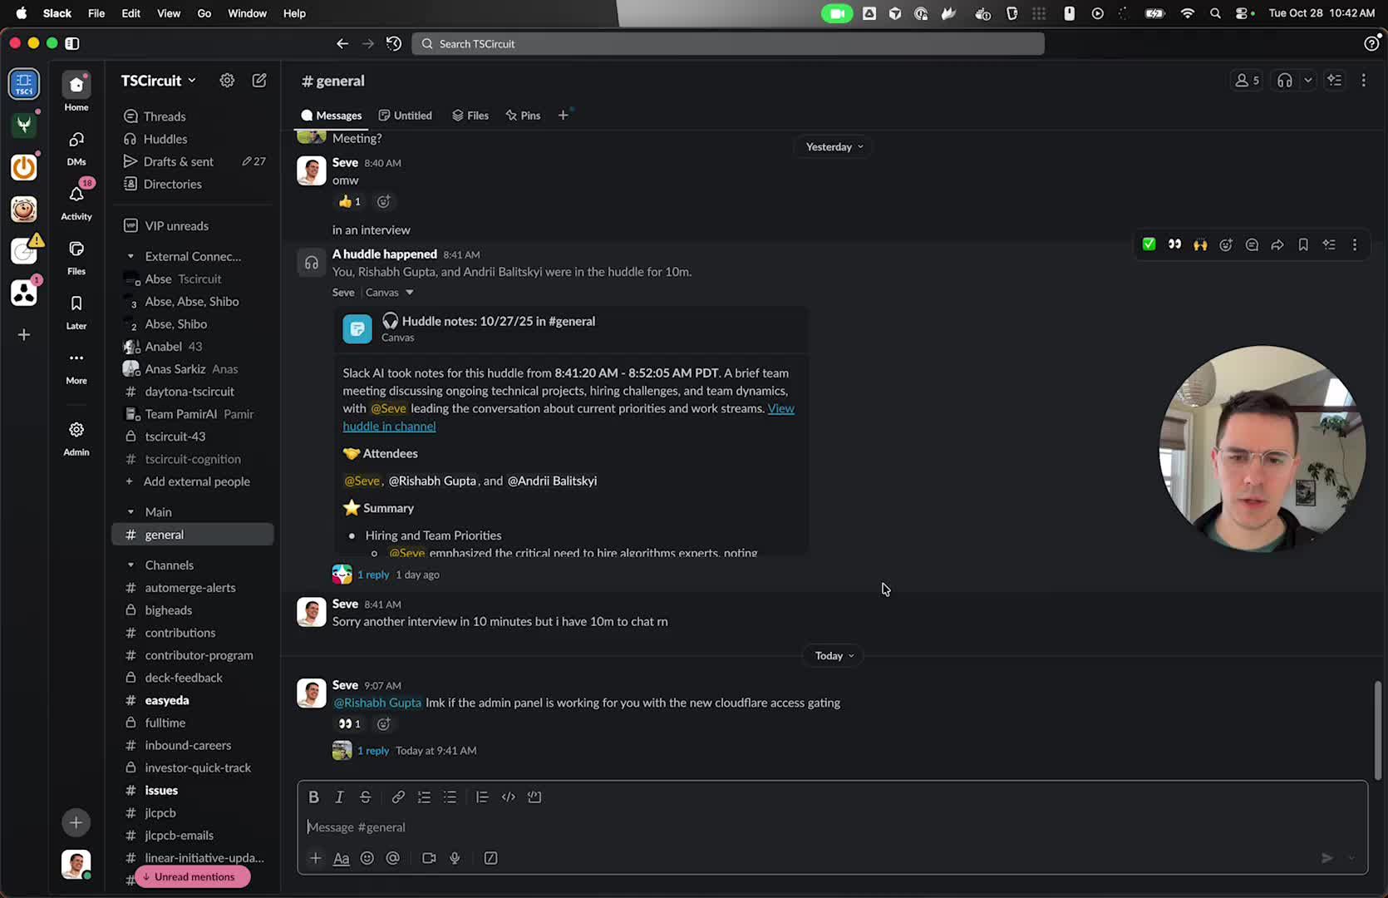This screenshot has width=1388, height=898.
Task: Insert a code block in composer
Action: pyautogui.click(x=534, y=797)
